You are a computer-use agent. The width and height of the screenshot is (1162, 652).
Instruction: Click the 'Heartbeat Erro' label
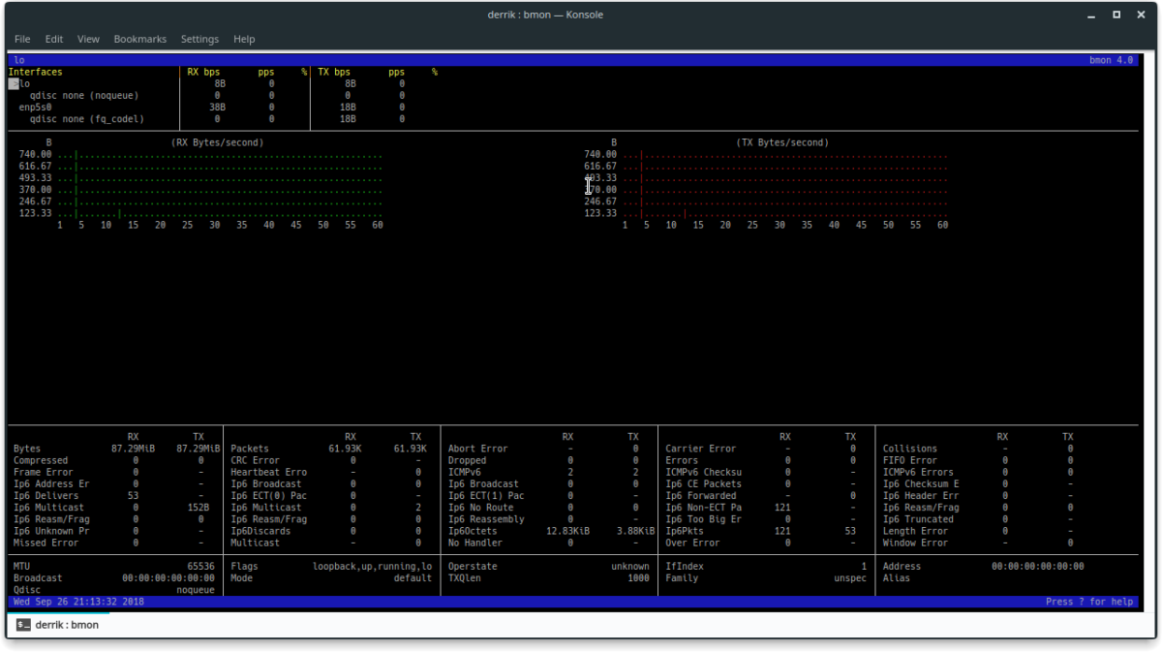point(269,472)
